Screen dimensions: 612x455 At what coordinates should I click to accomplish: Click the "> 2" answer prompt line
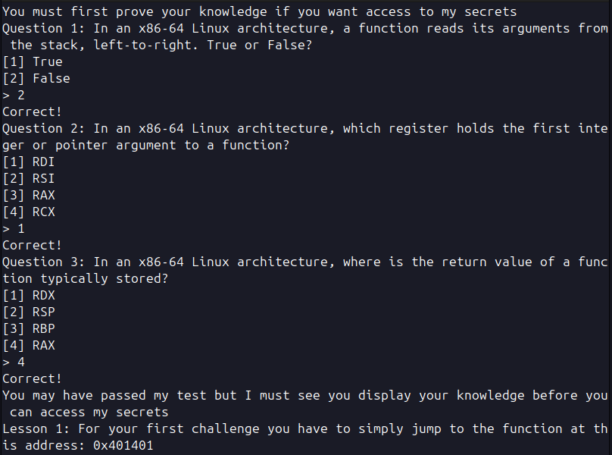[x=14, y=95]
